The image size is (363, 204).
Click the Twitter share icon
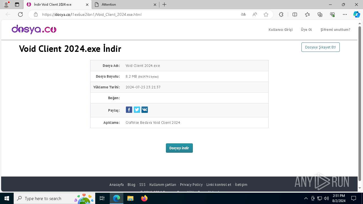coord(137,110)
